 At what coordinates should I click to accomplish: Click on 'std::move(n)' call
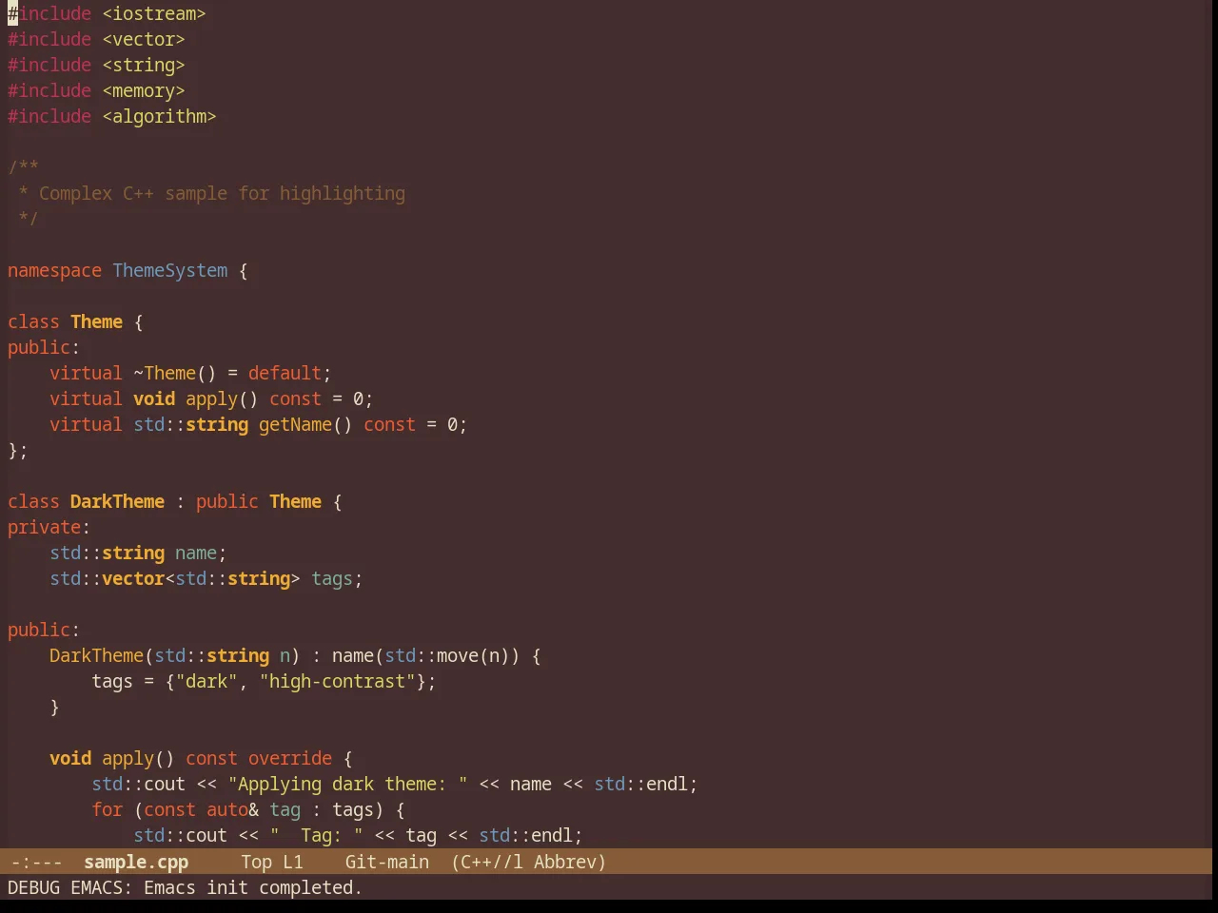coord(447,655)
